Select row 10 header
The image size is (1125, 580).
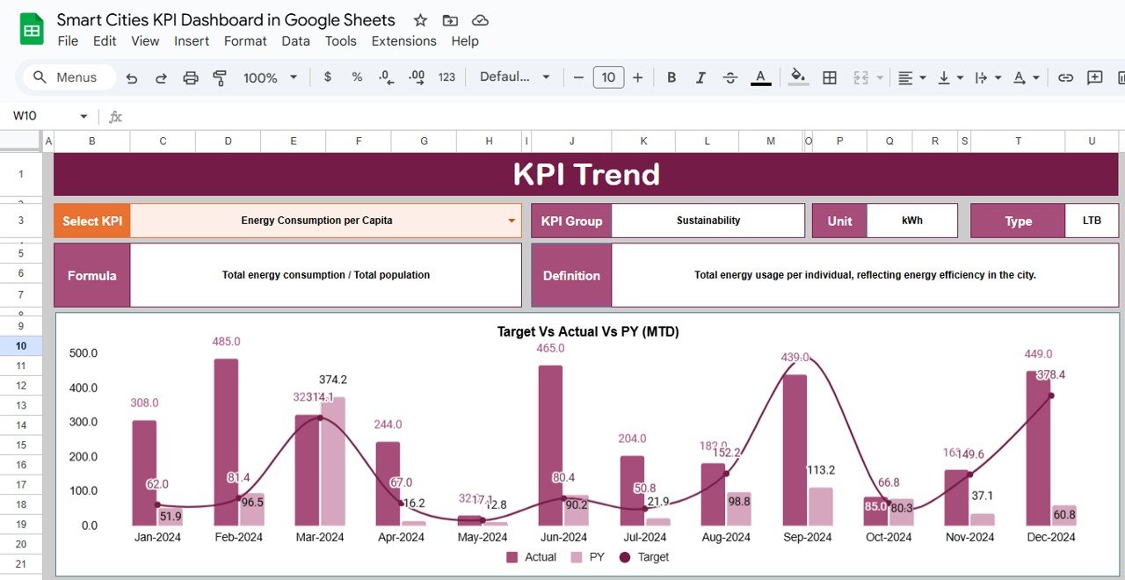[x=21, y=346]
